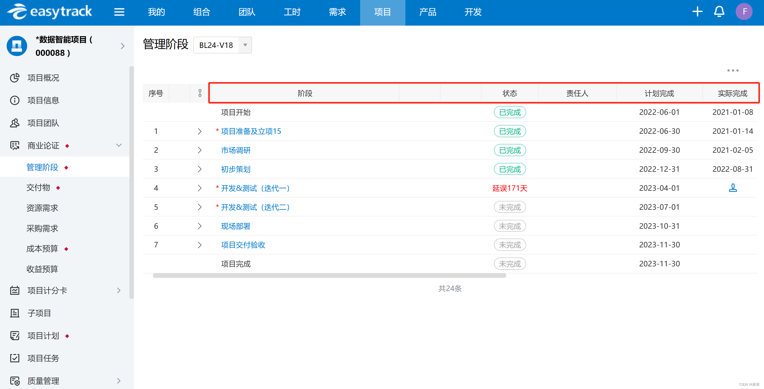Image resolution: width=764 pixels, height=389 pixels.
Task: Open the three-dots more options menu
Action: click(733, 71)
